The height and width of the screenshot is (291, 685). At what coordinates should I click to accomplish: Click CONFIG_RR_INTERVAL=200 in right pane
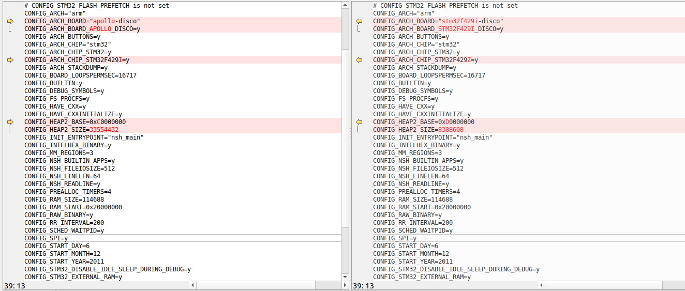click(x=413, y=223)
